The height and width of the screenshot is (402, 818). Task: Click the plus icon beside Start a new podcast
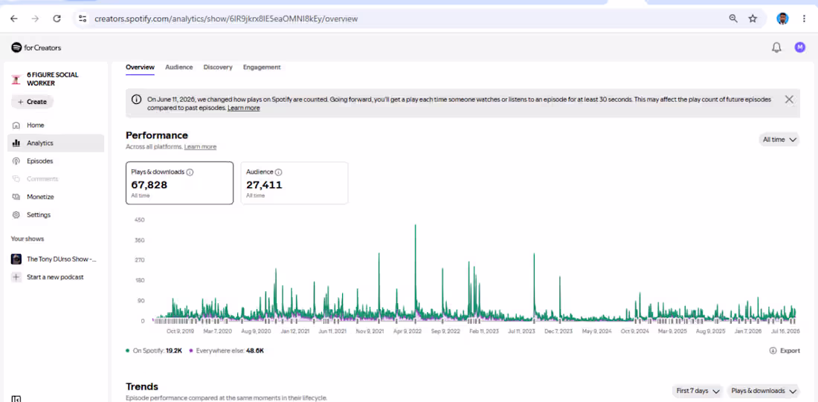pyautogui.click(x=16, y=277)
